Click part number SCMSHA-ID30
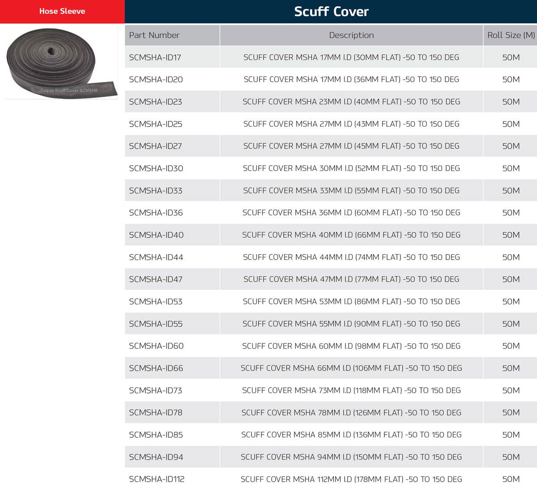Viewport: 537px width, 488px height. 156,168
